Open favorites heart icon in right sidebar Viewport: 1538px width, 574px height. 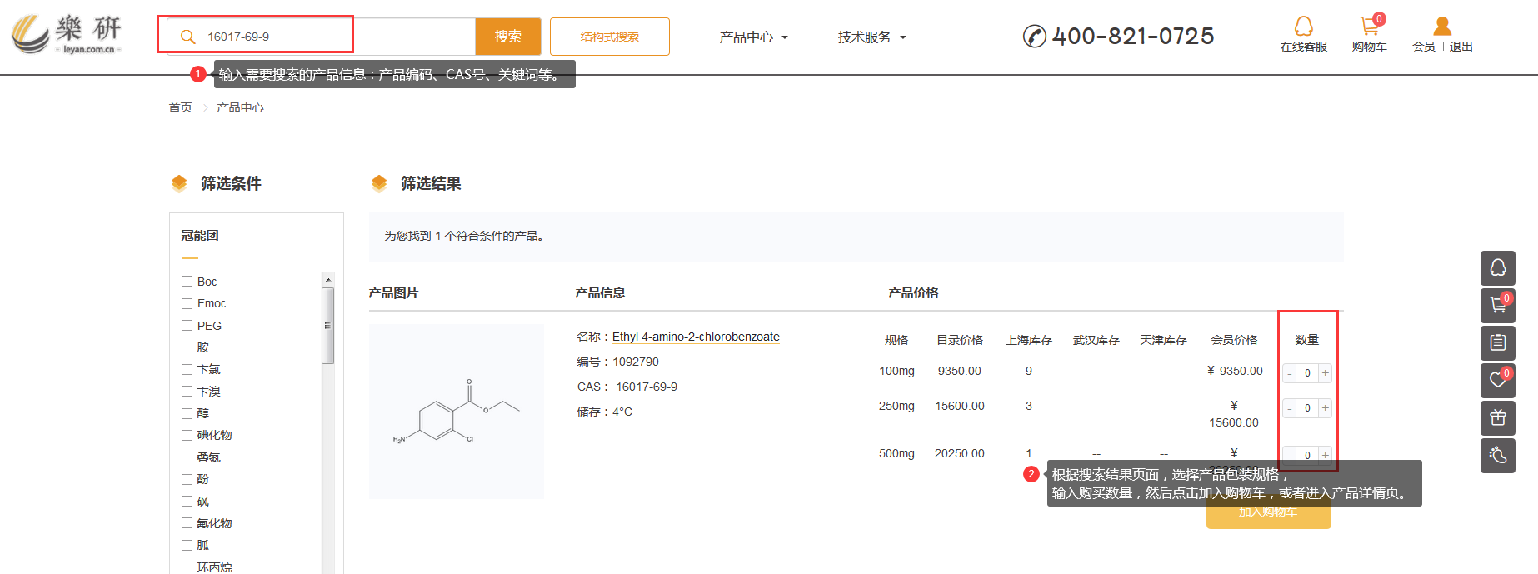1497,381
